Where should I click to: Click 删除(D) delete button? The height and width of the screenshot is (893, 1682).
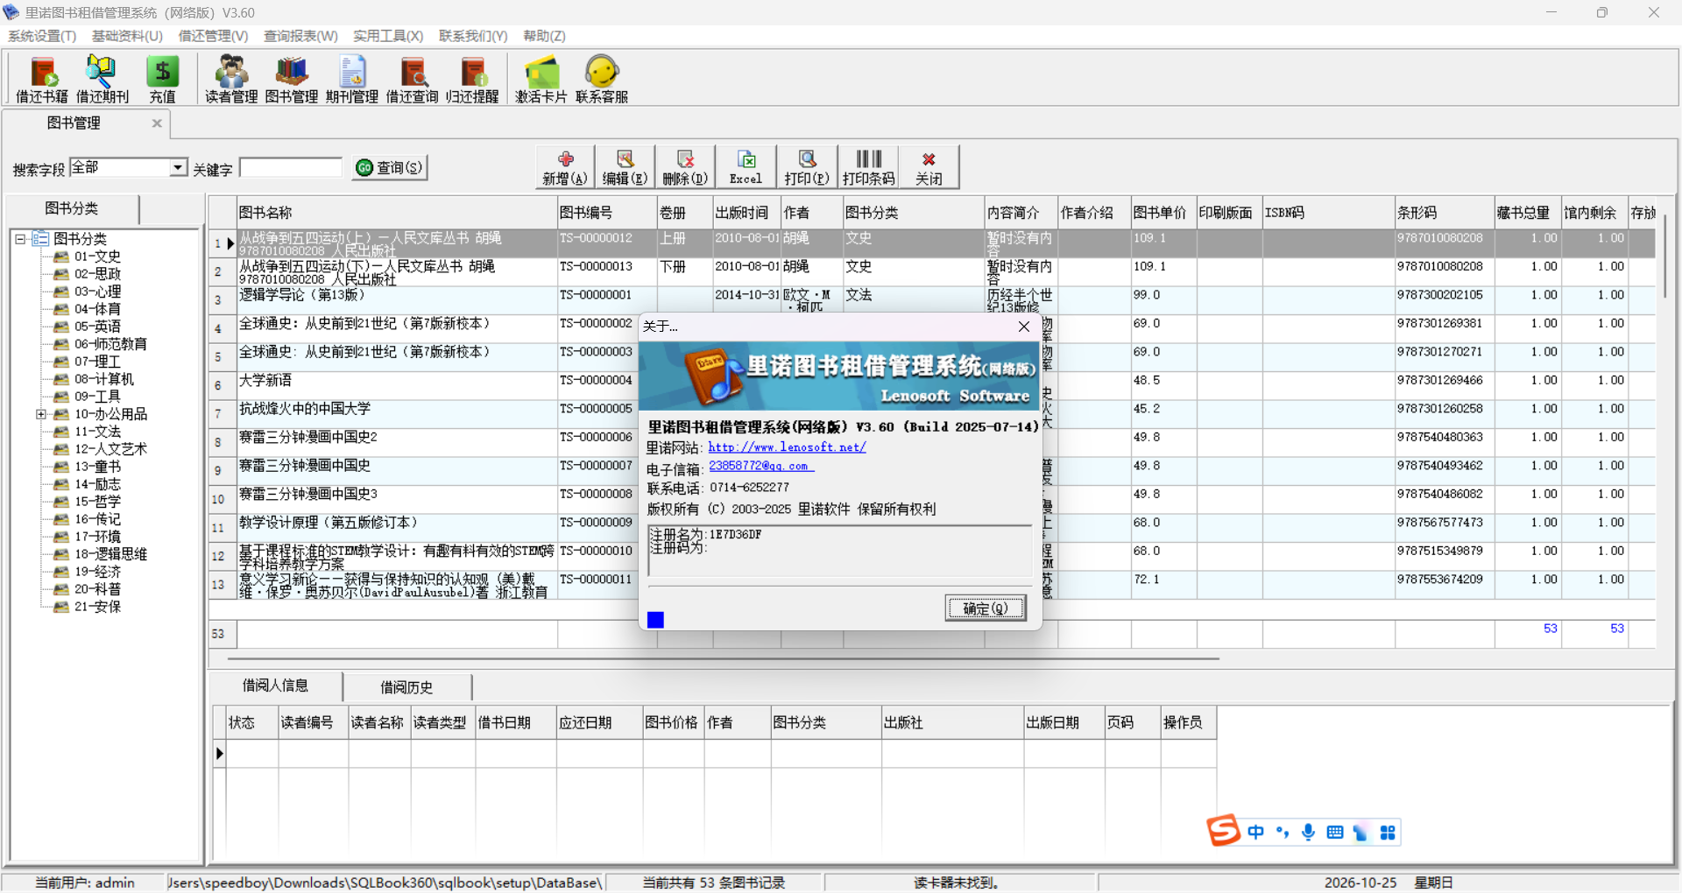[x=685, y=167]
